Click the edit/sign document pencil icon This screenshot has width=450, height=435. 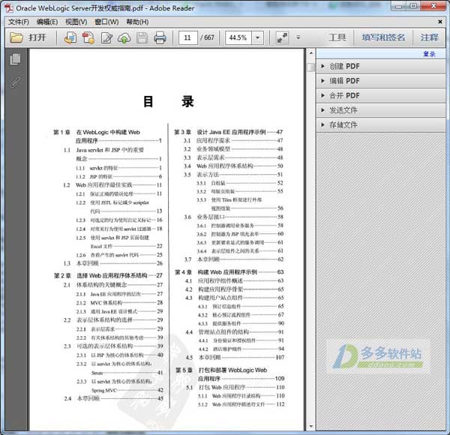[106, 37]
